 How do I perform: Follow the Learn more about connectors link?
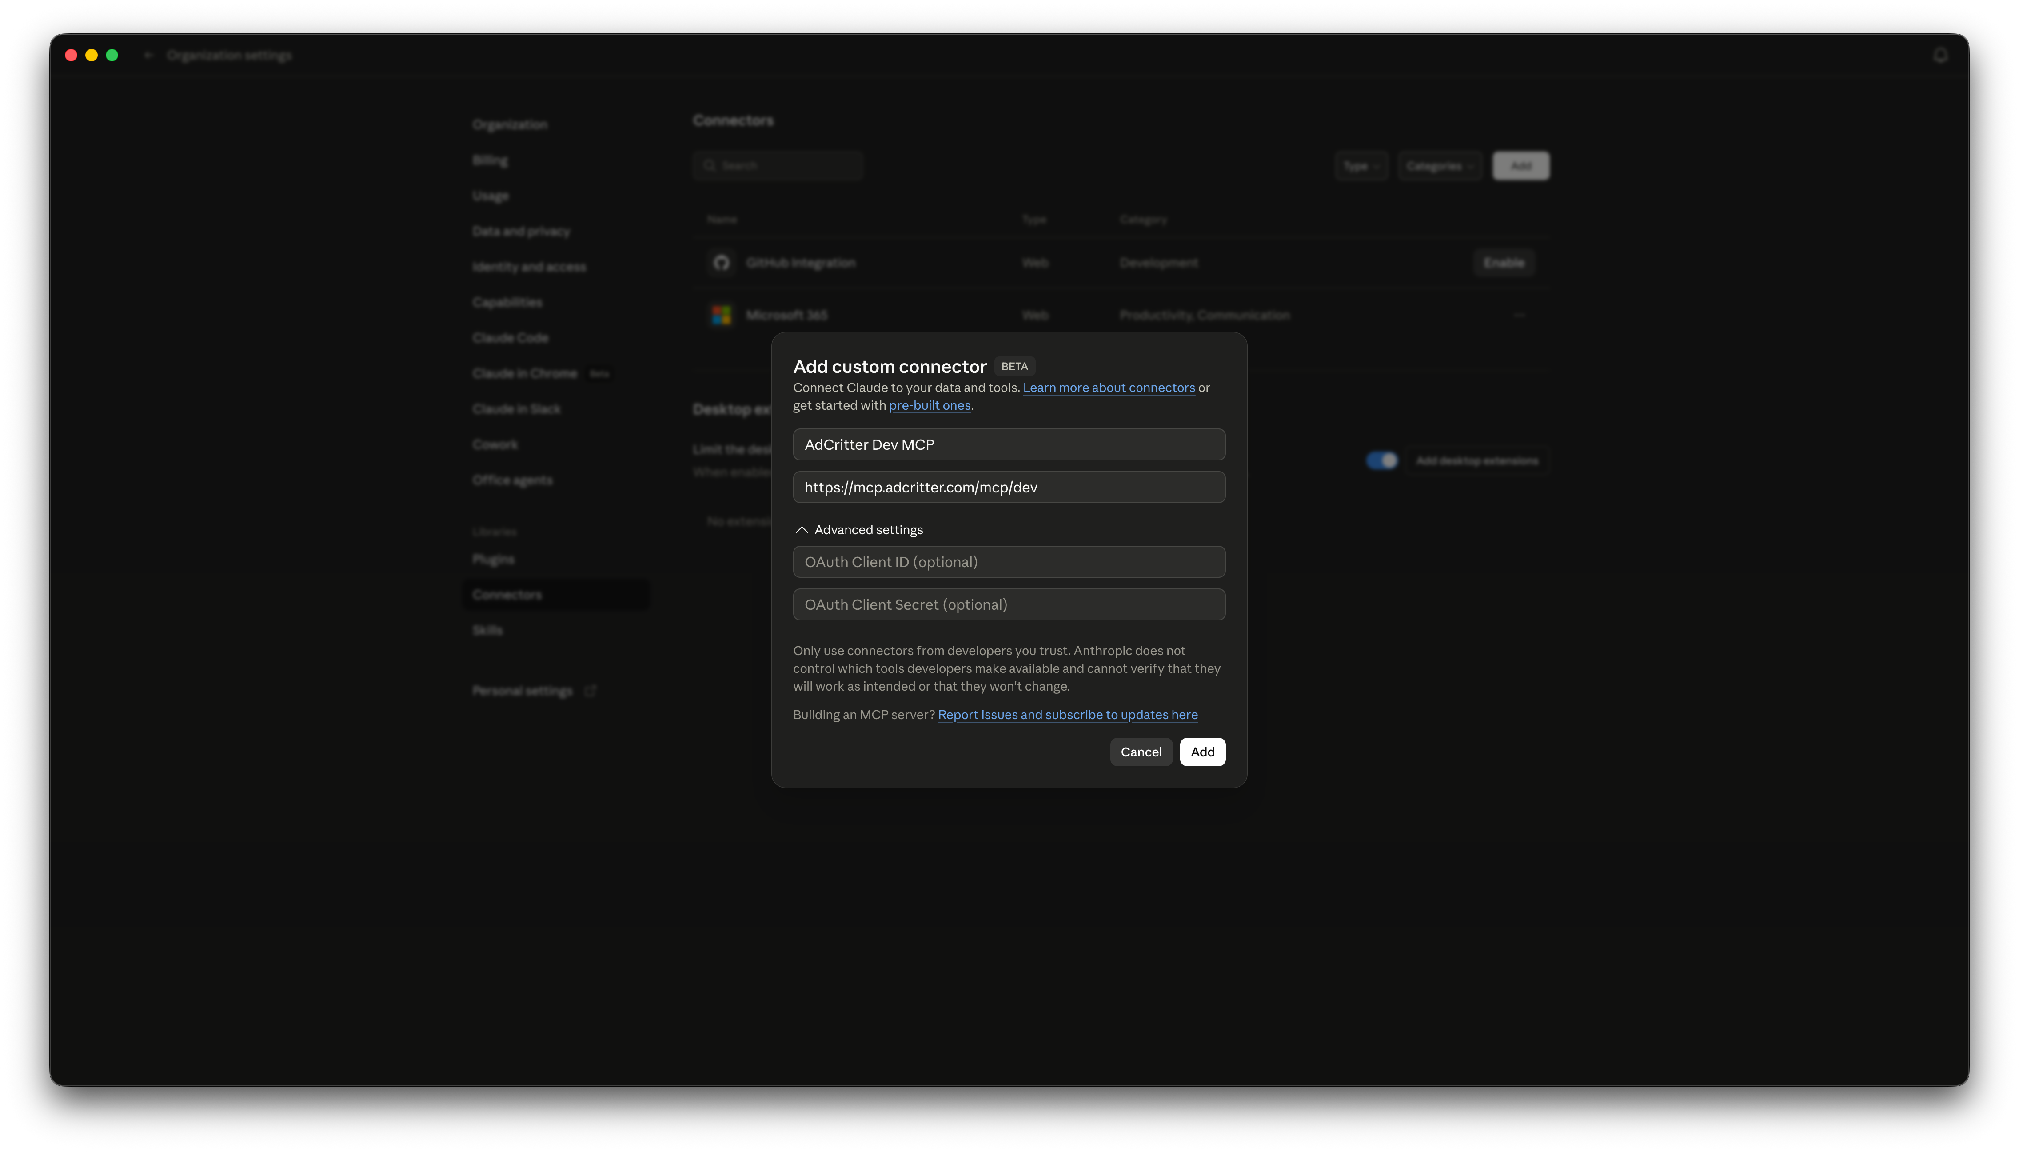(x=1109, y=388)
